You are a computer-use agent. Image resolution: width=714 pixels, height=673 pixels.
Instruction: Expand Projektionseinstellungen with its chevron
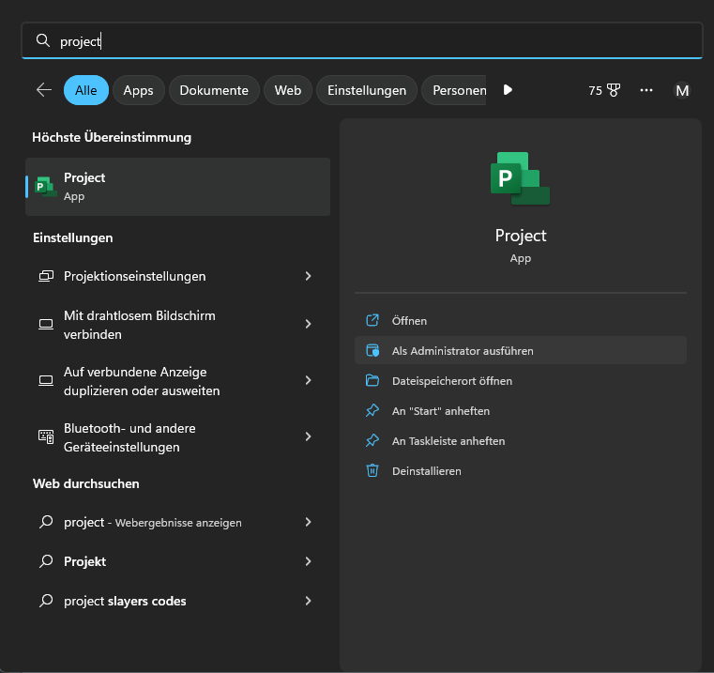click(x=309, y=276)
